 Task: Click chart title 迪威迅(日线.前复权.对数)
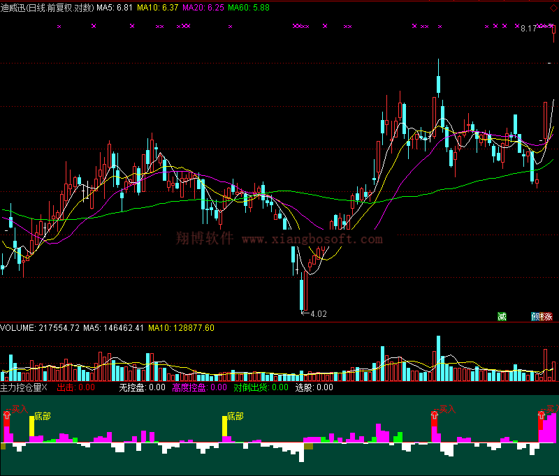click(x=48, y=8)
